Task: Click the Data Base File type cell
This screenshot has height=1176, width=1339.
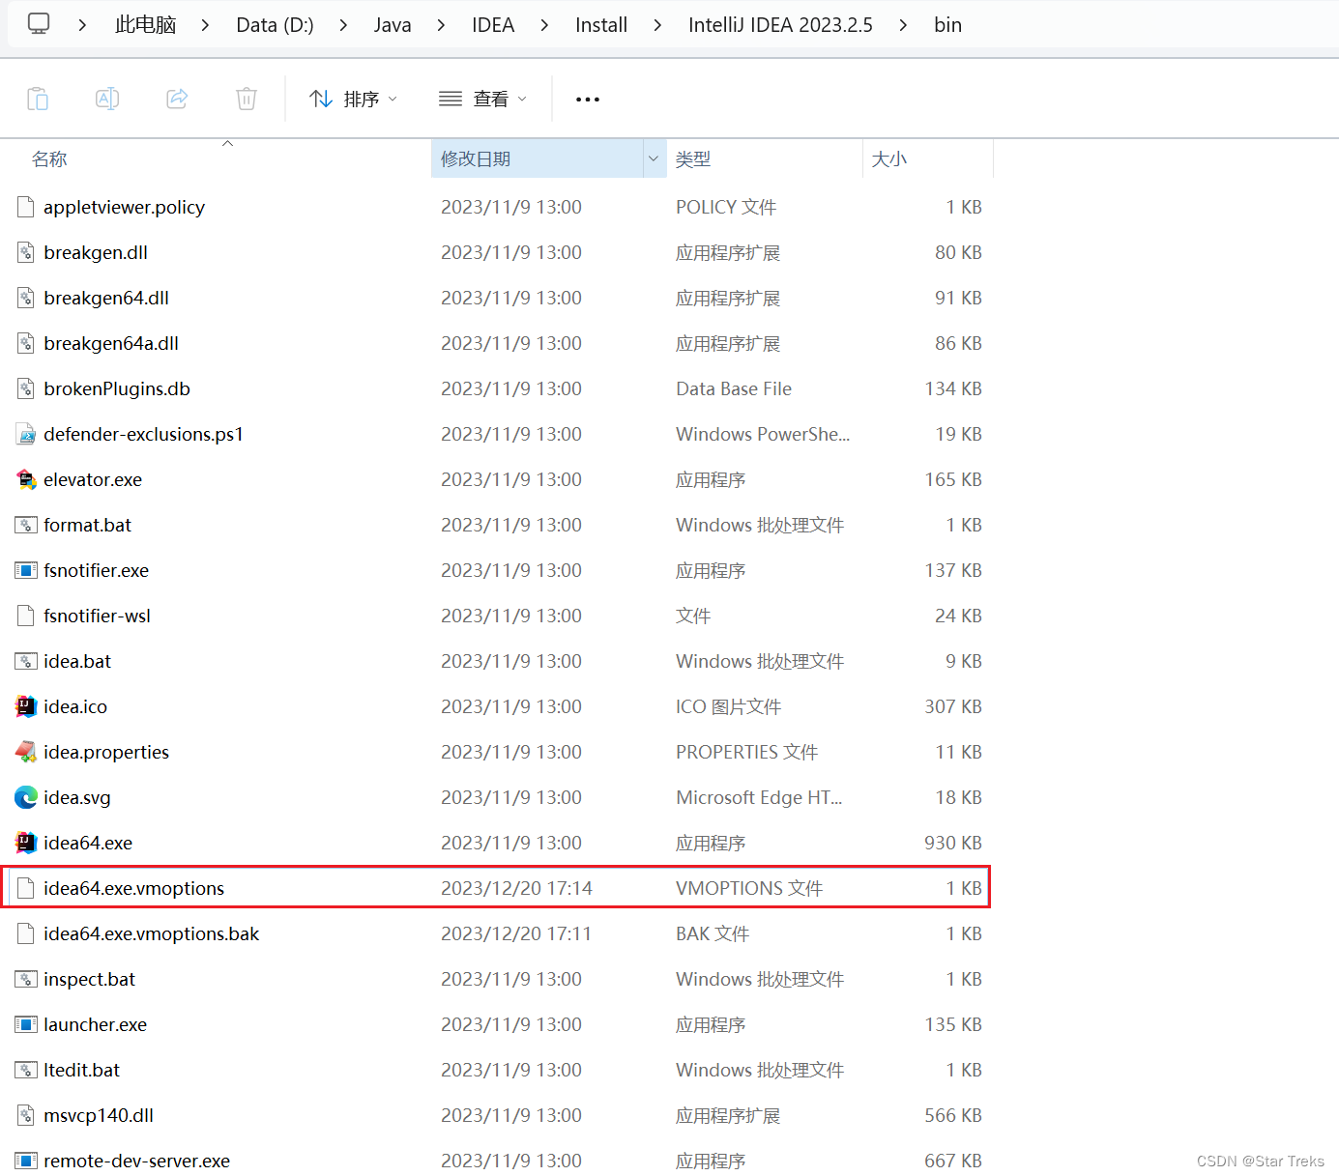Action: (x=734, y=388)
